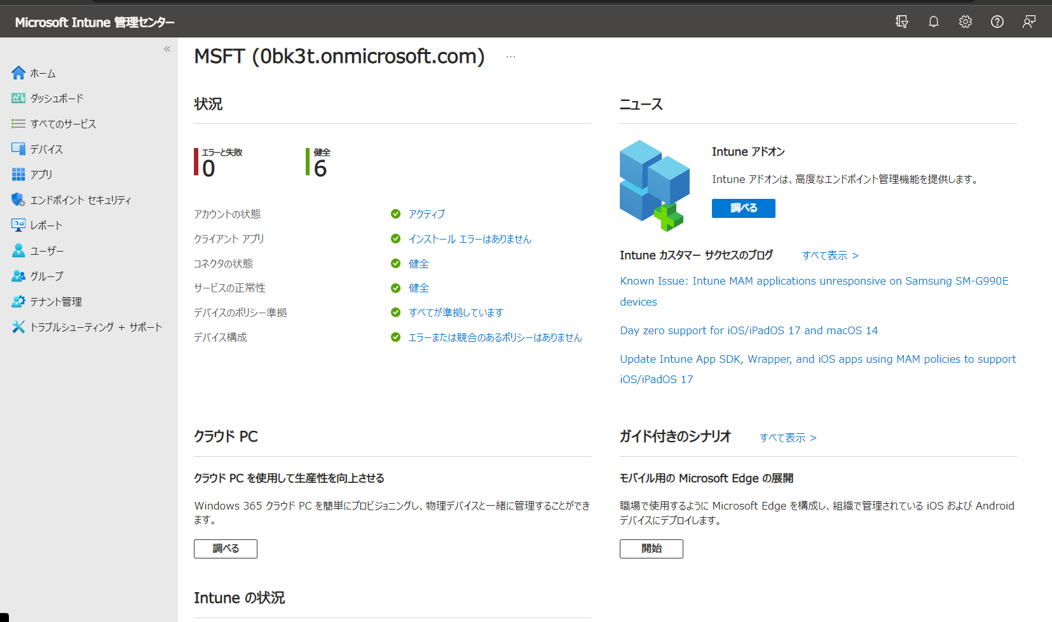Show all ガイド付きのシナリオ items
This screenshot has height=622, width=1052.
(x=788, y=438)
